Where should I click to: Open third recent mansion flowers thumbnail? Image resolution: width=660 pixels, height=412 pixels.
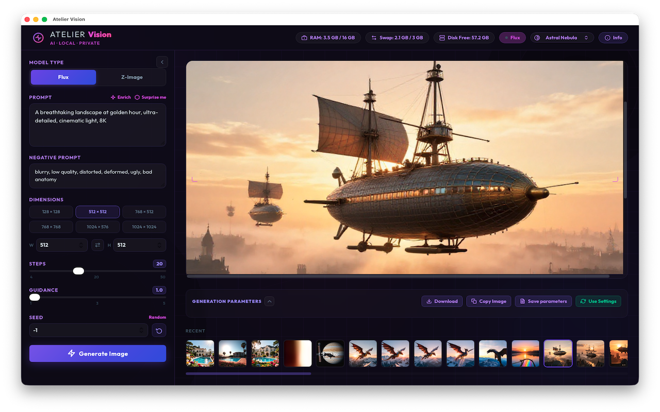coord(265,353)
